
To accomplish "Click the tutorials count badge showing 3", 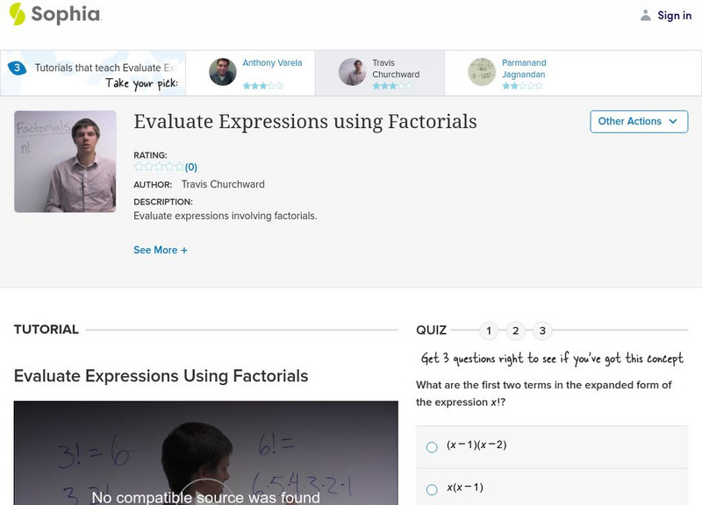I will click(17, 68).
